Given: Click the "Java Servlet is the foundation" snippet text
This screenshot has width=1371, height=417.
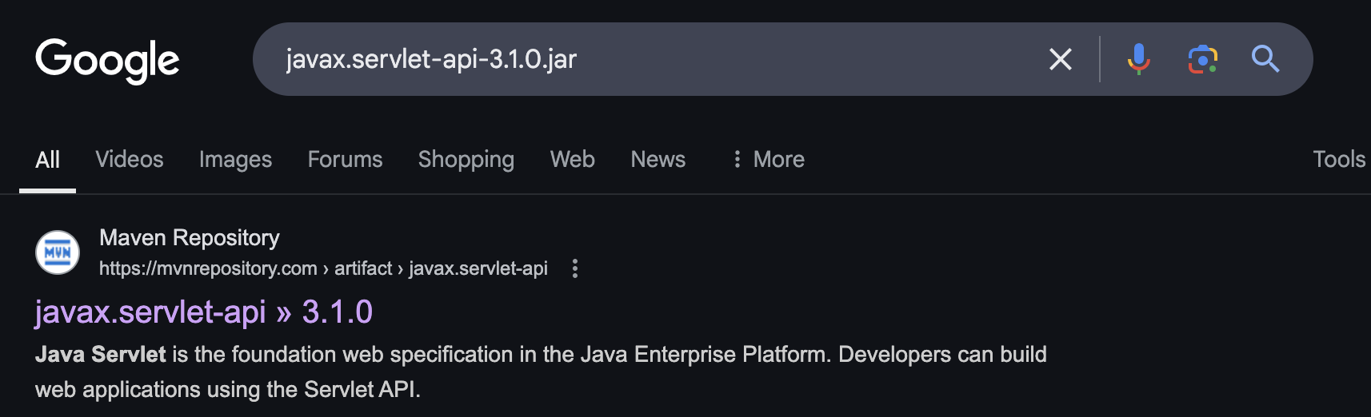Looking at the screenshot, I should point(541,371).
